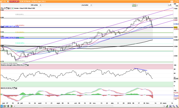Open the 200 unités units dropdown
The width and height of the screenshot is (179, 108).
click(x=36, y=5)
